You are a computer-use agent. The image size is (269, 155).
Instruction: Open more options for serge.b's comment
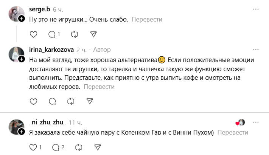(x=257, y=9)
